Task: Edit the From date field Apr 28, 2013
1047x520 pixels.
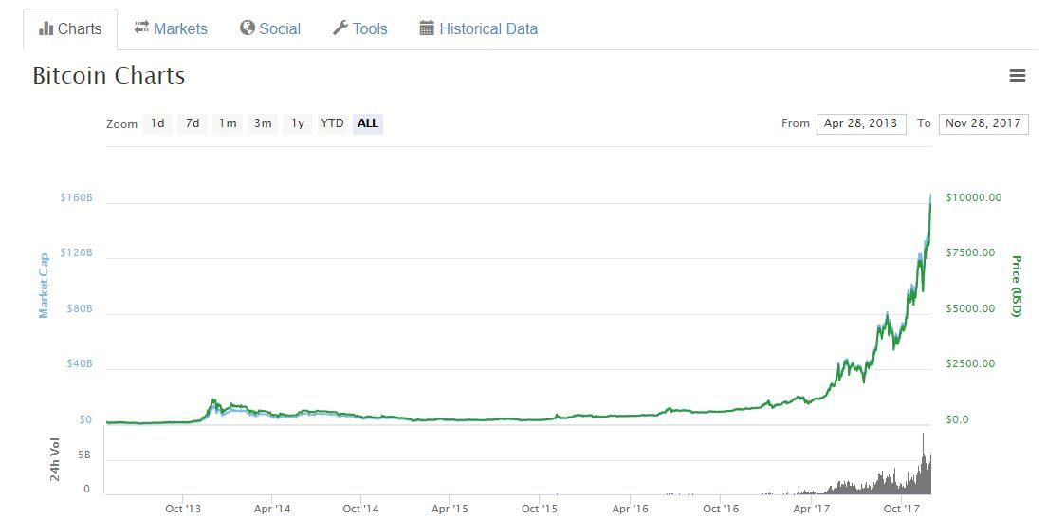Action: (861, 123)
